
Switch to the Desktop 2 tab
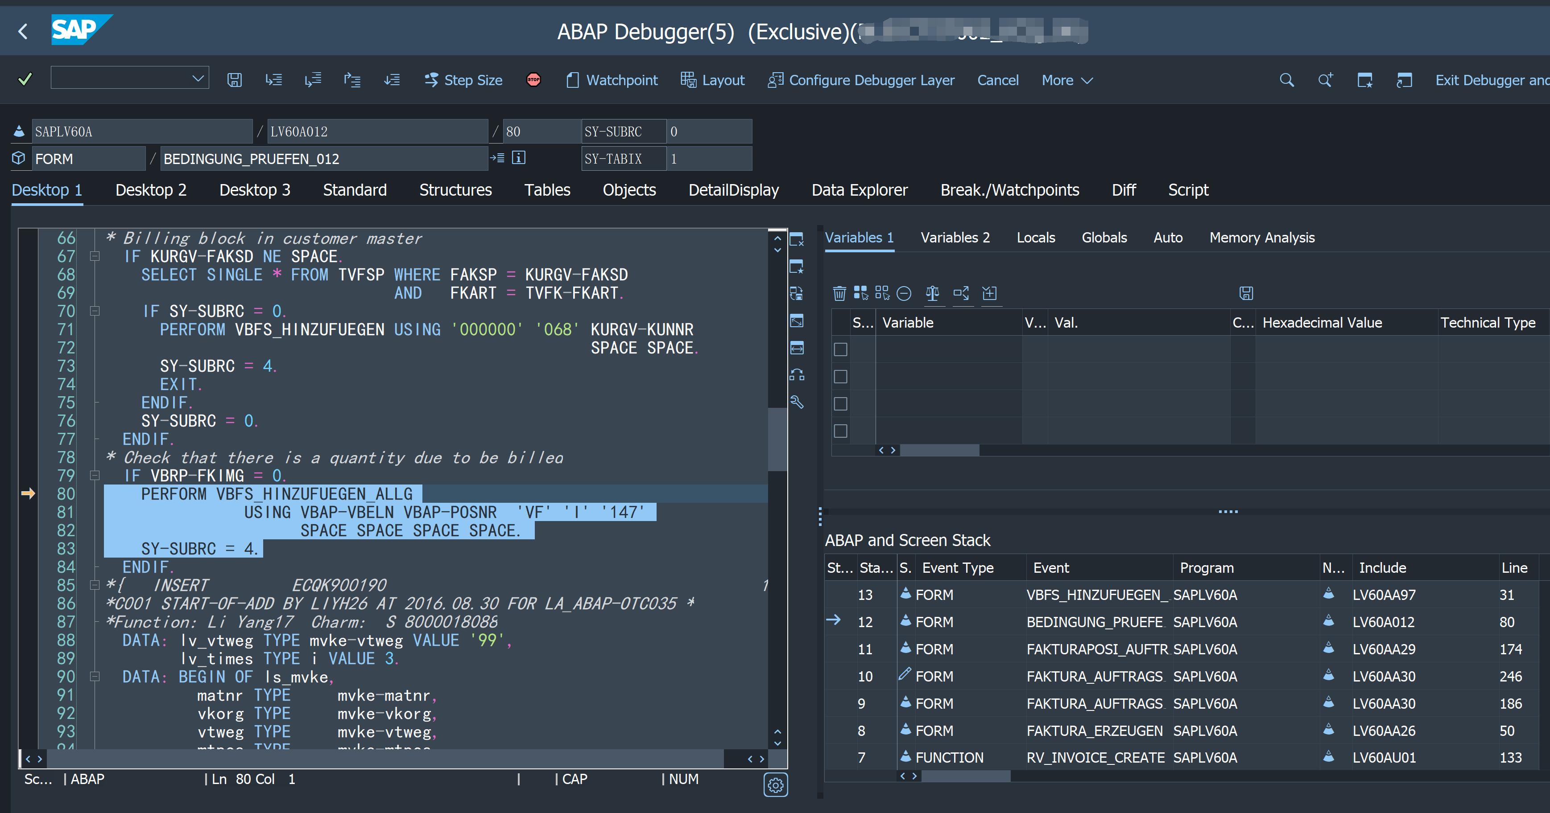click(150, 190)
